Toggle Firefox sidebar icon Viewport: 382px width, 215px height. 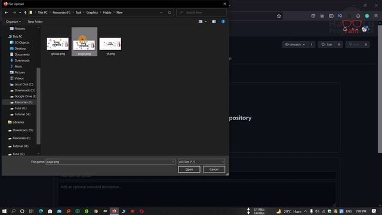331,16
